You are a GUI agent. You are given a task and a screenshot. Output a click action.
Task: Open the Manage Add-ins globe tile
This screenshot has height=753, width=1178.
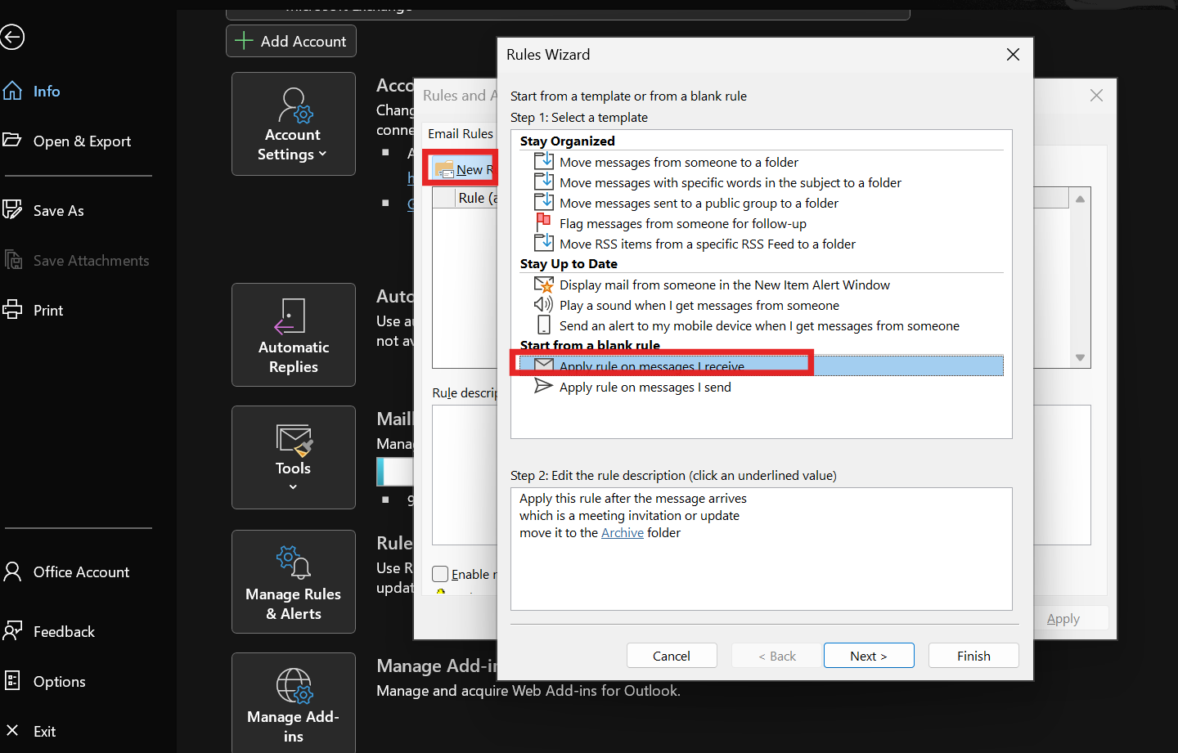pyautogui.click(x=294, y=703)
